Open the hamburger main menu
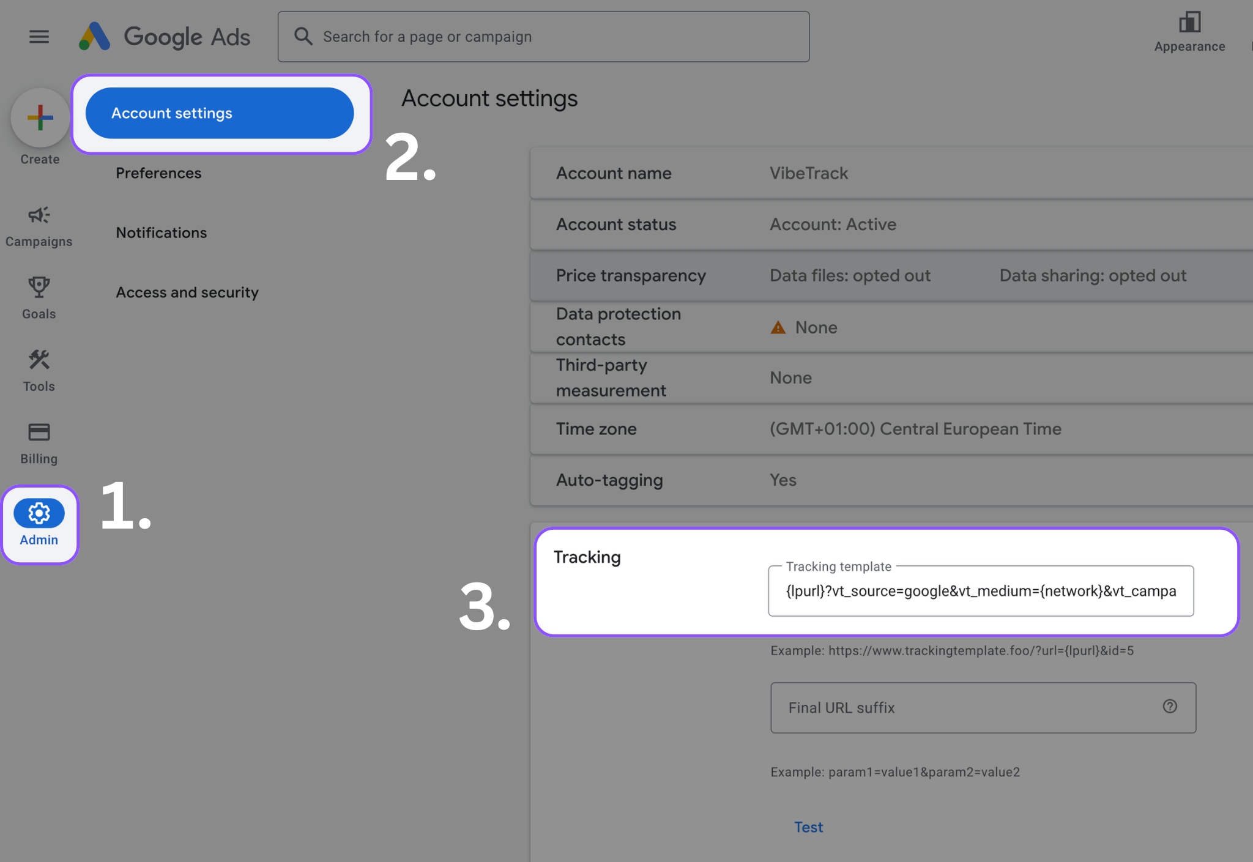Screen dimensions: 1253x862 point(39,37)
